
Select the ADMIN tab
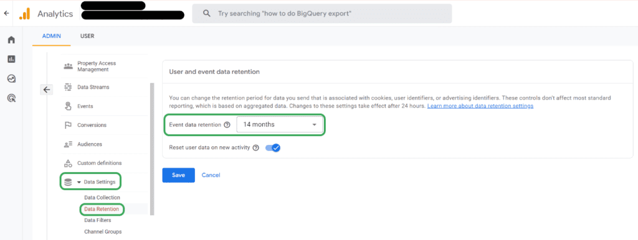click(x=52, y=36)
